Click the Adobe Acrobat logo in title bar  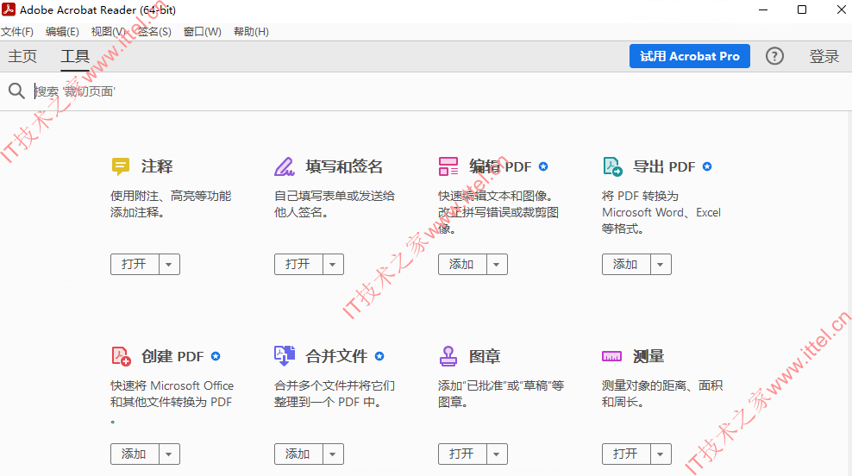click(9, 9)
